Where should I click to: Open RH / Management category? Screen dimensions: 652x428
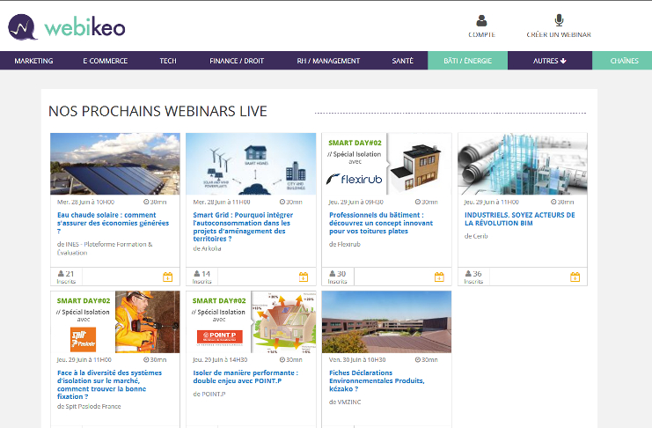pyautogui.click(x=328, y=61)
